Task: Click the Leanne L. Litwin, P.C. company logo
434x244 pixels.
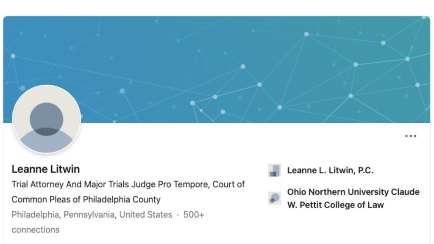Action: pyautogui.click(x=274, y=170)
